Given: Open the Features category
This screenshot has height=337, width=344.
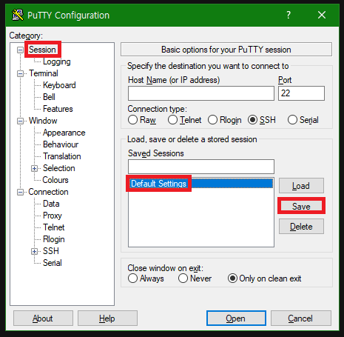Looking at the screenshot, I should tap(58, 109).
